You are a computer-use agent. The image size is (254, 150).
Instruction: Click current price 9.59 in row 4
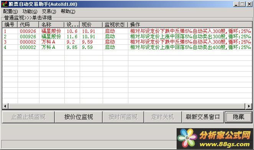click(87, 47)
